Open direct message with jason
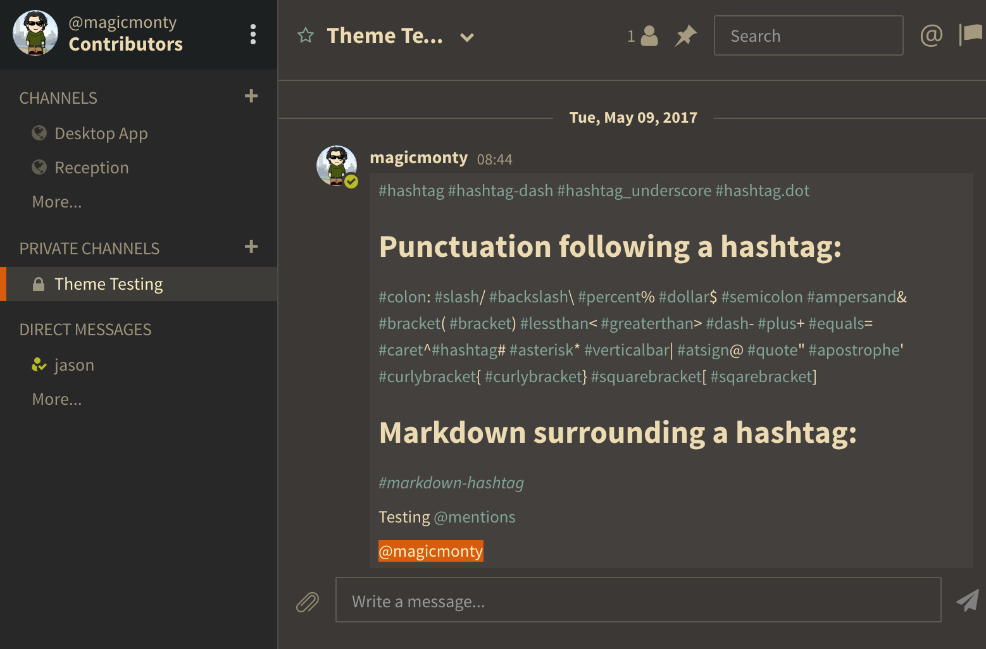986x649 pixels. 74,365
